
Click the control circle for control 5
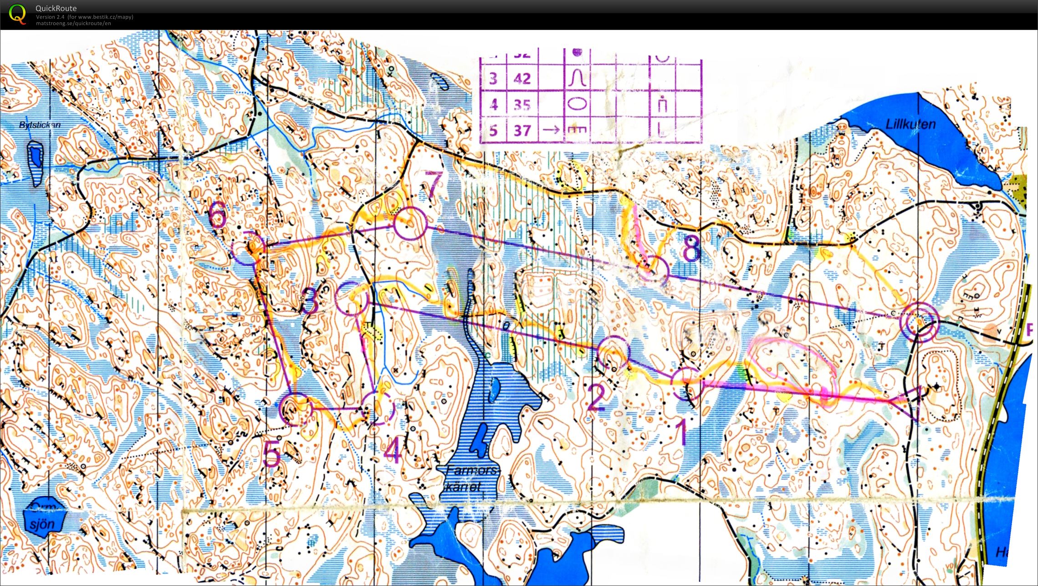click(x=295, y=409)
